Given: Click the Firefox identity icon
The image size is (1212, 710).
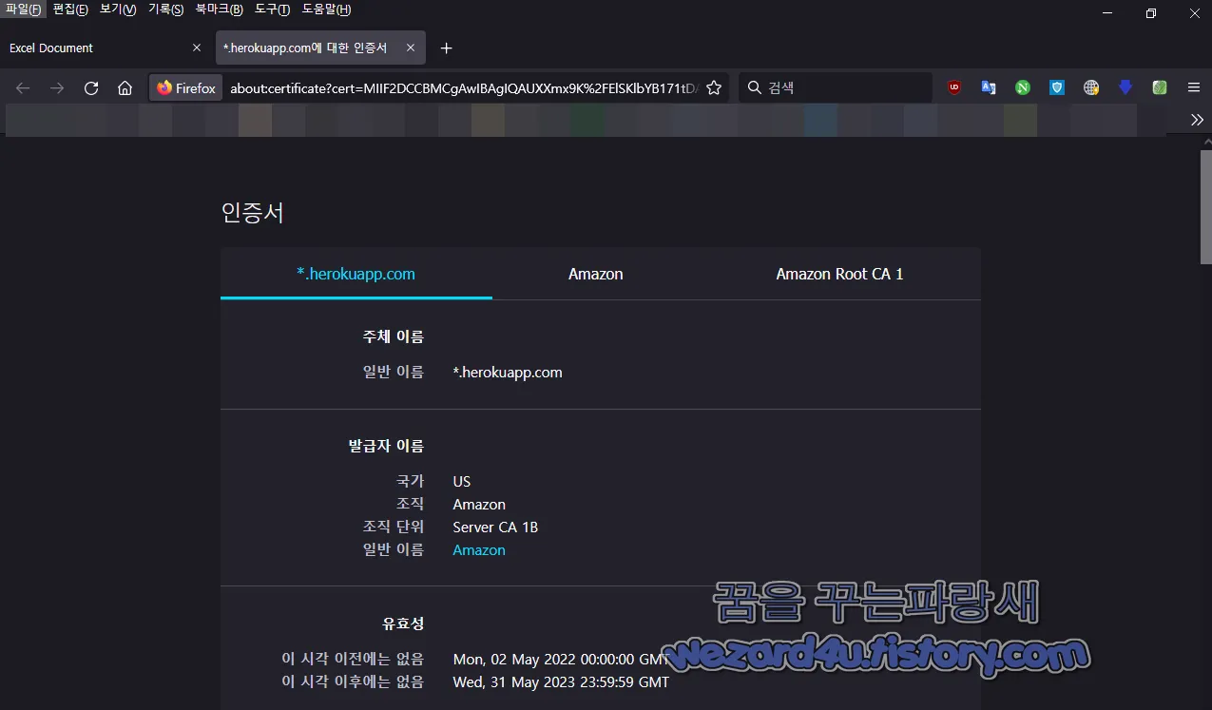Looking at the screenshot, I should pos(186,87).
